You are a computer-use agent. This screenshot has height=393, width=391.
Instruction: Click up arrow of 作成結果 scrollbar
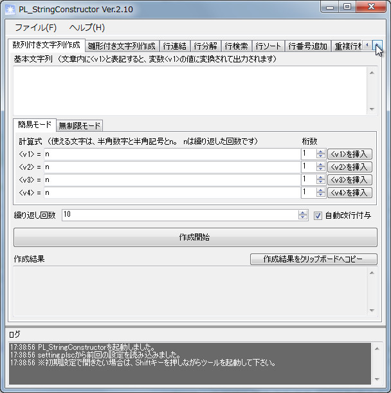click(372, 273)
